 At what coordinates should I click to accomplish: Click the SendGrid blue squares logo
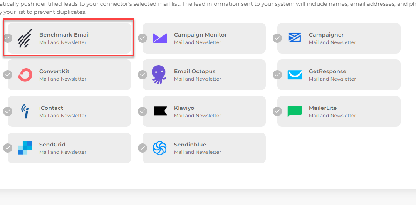tap(25, 148)
